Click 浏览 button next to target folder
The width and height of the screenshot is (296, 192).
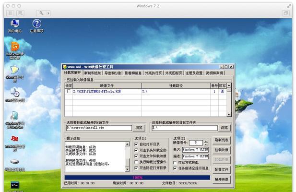pyautogui.click(x=225, y=128)
